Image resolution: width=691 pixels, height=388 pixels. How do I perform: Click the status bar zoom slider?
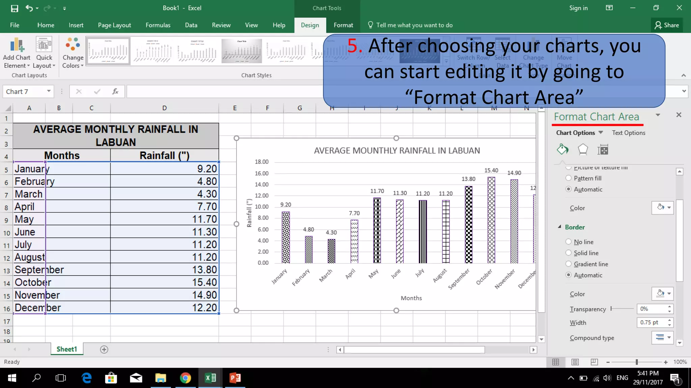(637, 362)
